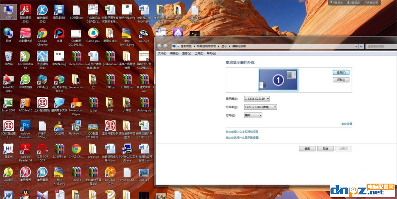
Task: Open the Excel 2003 shortcut
Action: [x=9, y=104]
